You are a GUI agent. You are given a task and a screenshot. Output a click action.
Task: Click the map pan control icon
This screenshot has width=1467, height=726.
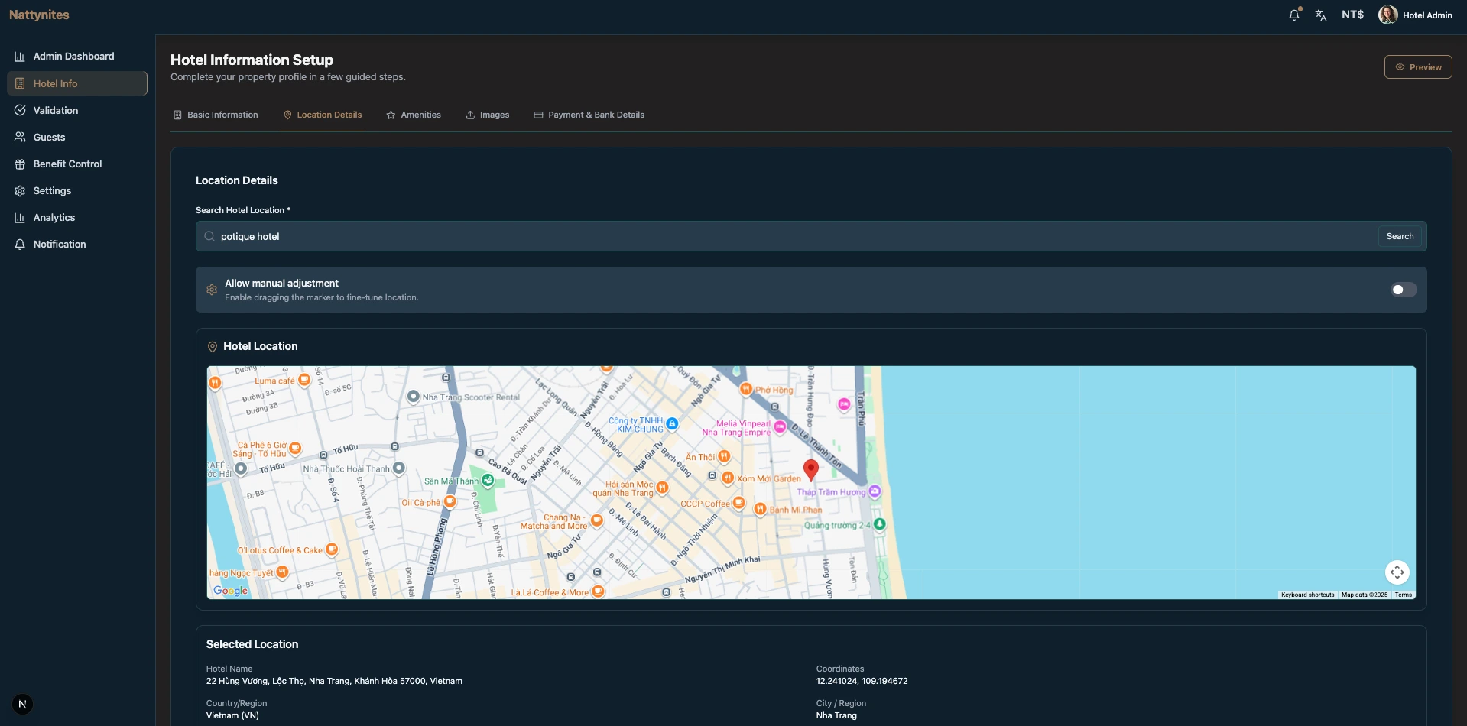click(1397, 572)
